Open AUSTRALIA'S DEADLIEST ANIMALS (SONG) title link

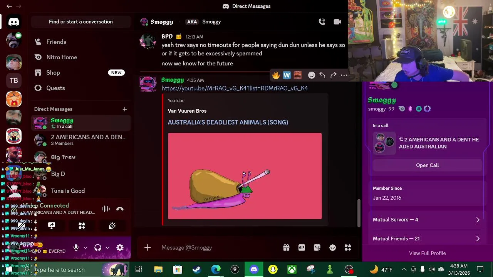(x=228, y=122)
